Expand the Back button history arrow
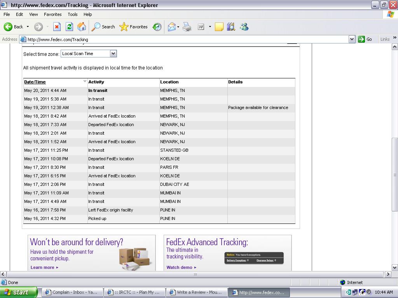 [x=28, y=27]
